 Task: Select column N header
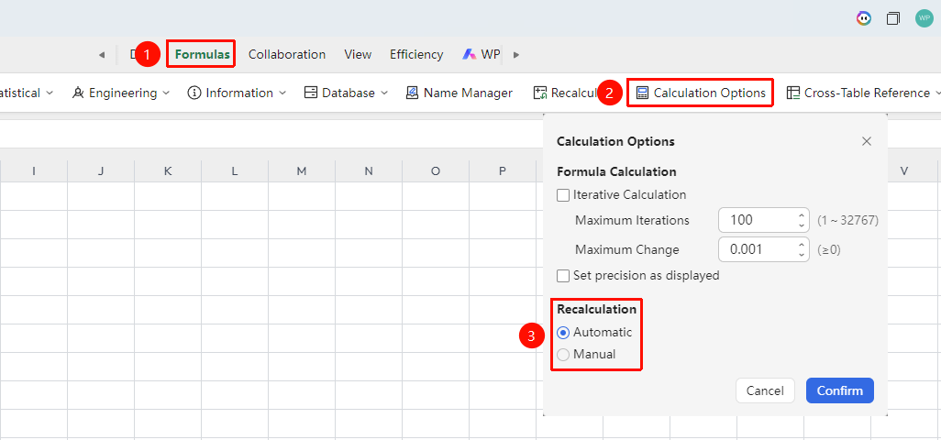click(369, 170)
